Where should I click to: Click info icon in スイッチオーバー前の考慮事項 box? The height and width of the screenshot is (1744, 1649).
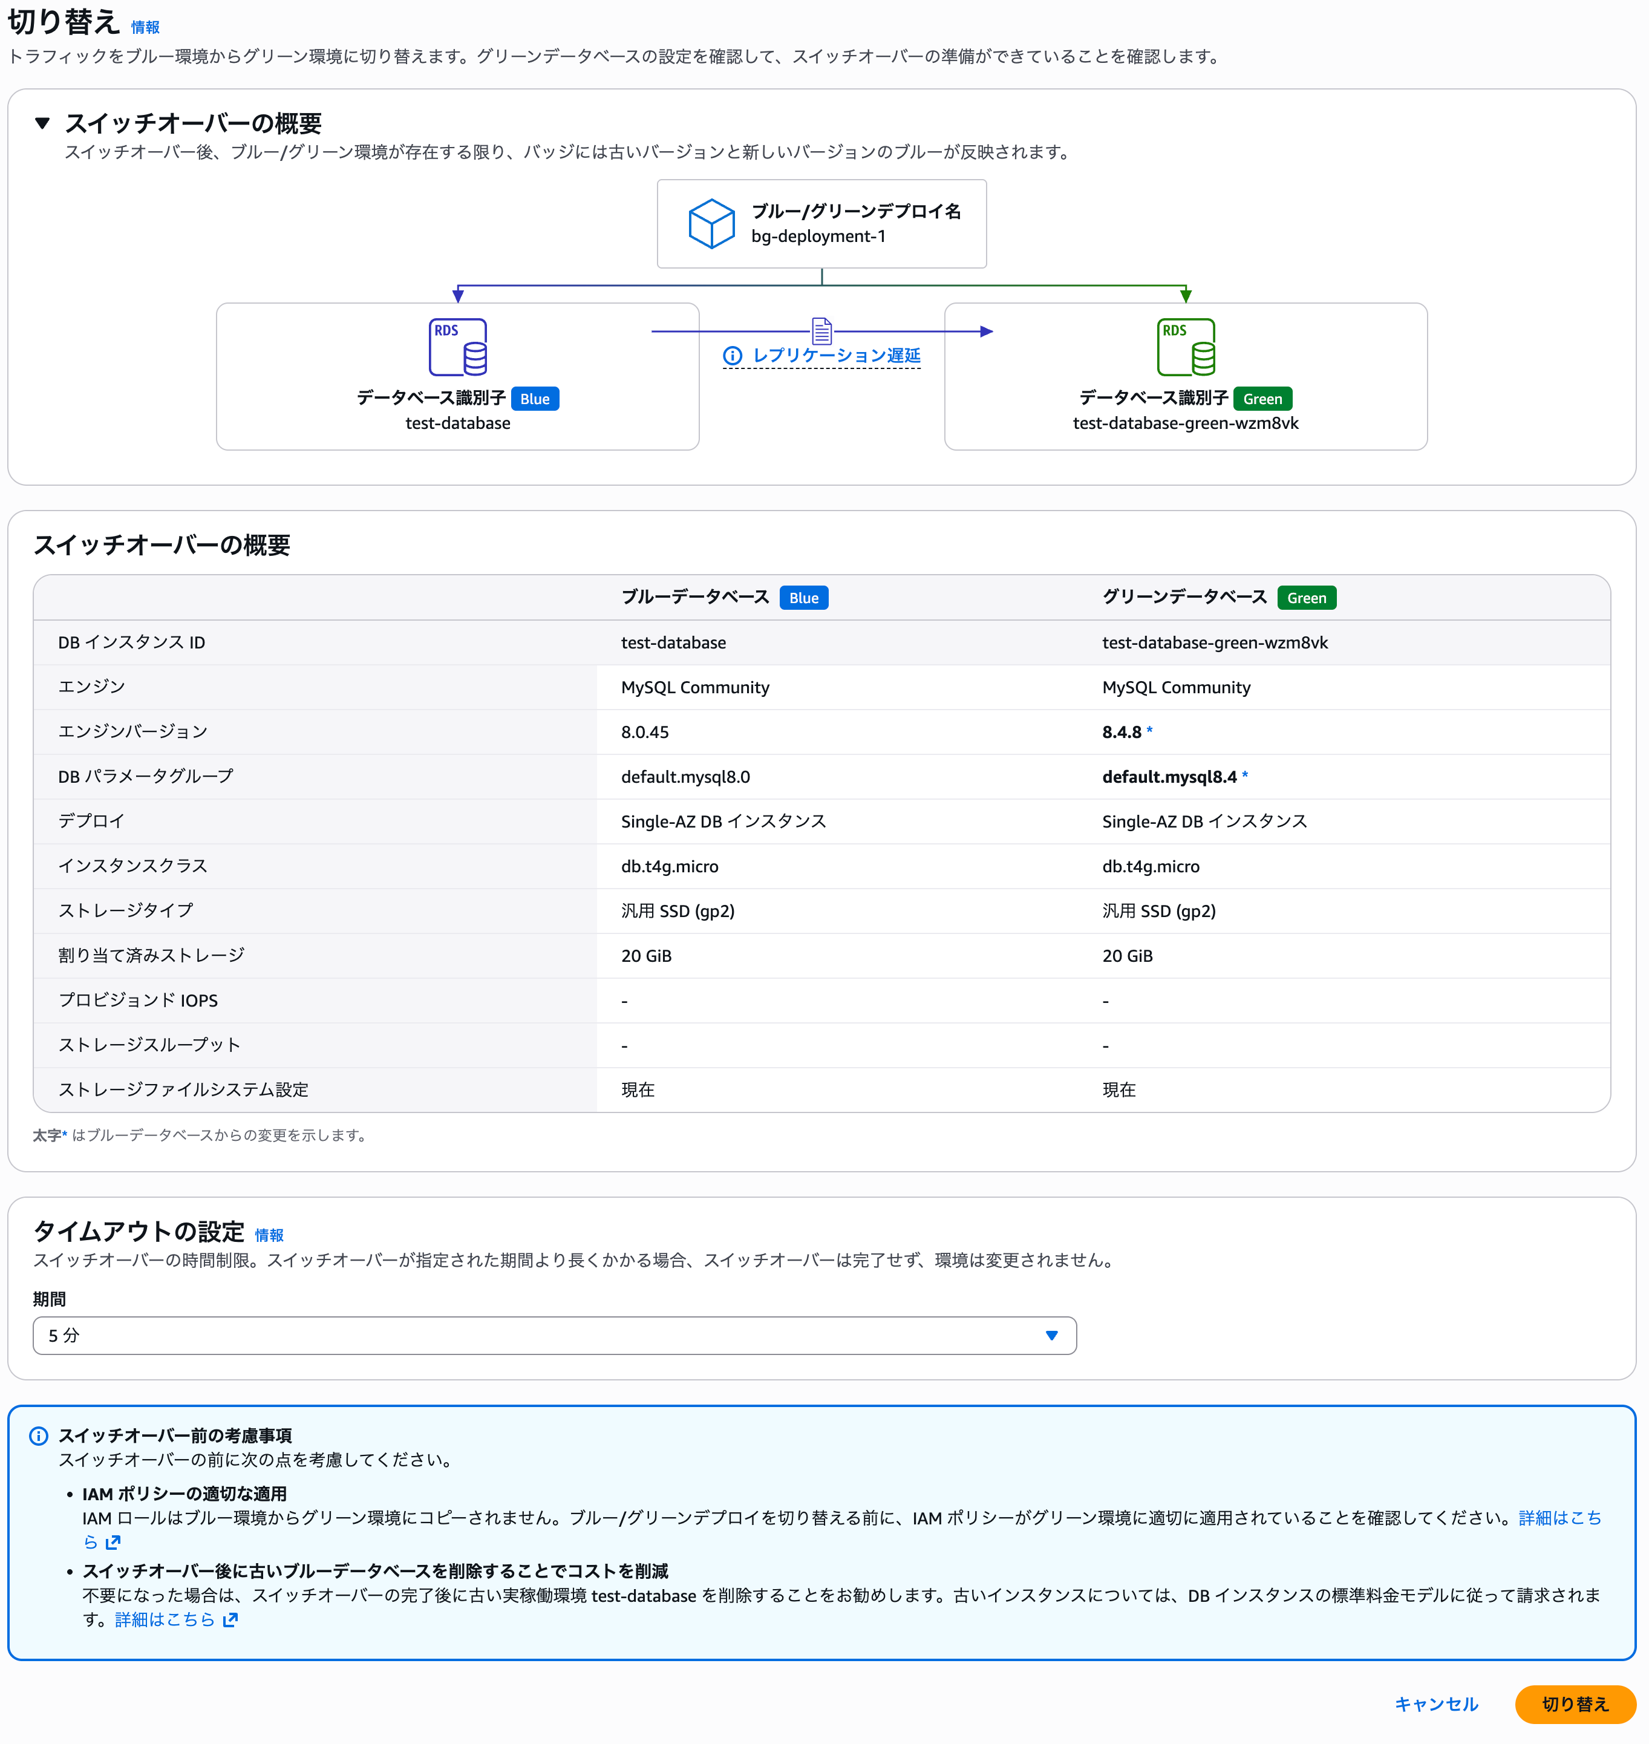(39, 1435)
